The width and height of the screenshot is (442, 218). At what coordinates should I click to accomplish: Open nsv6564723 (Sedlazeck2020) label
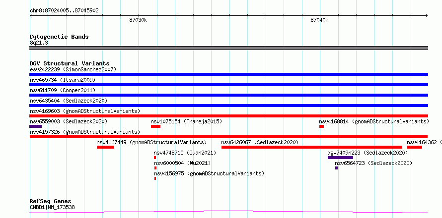pos(373,163)
